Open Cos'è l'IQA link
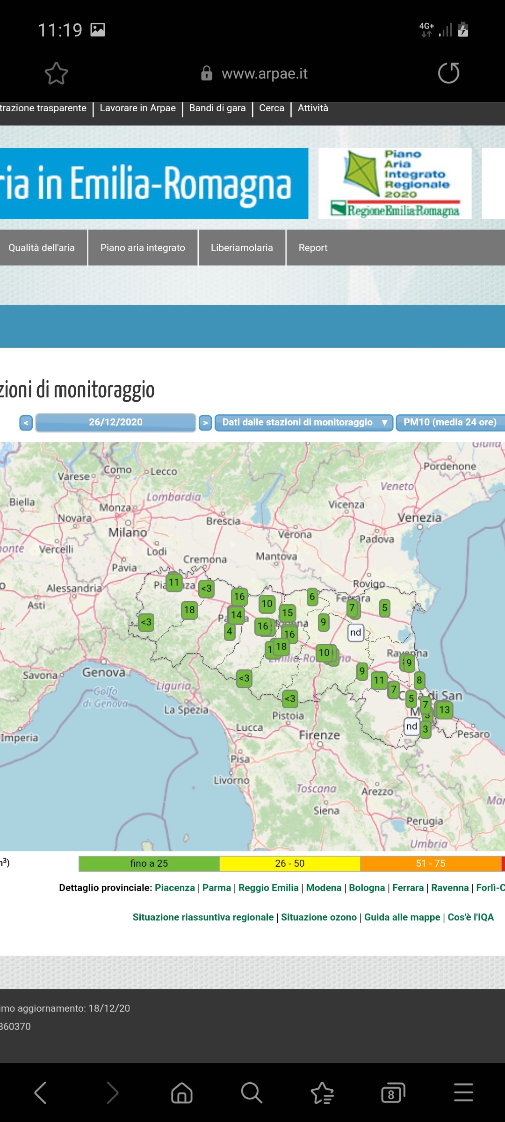This screenshot has width=505, height=1122. pos(470,917)
